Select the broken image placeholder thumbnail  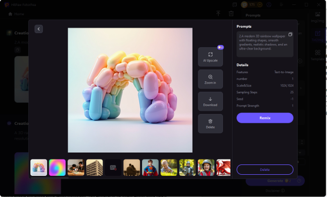113,168
